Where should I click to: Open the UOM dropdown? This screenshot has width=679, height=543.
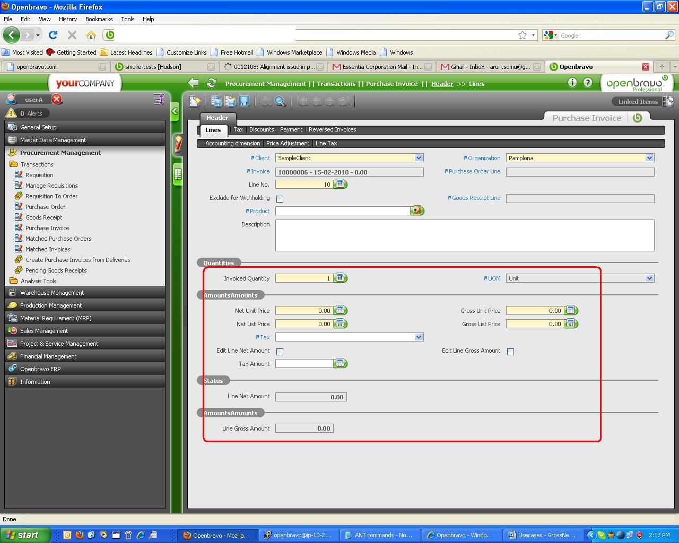[x=649, y=278]
